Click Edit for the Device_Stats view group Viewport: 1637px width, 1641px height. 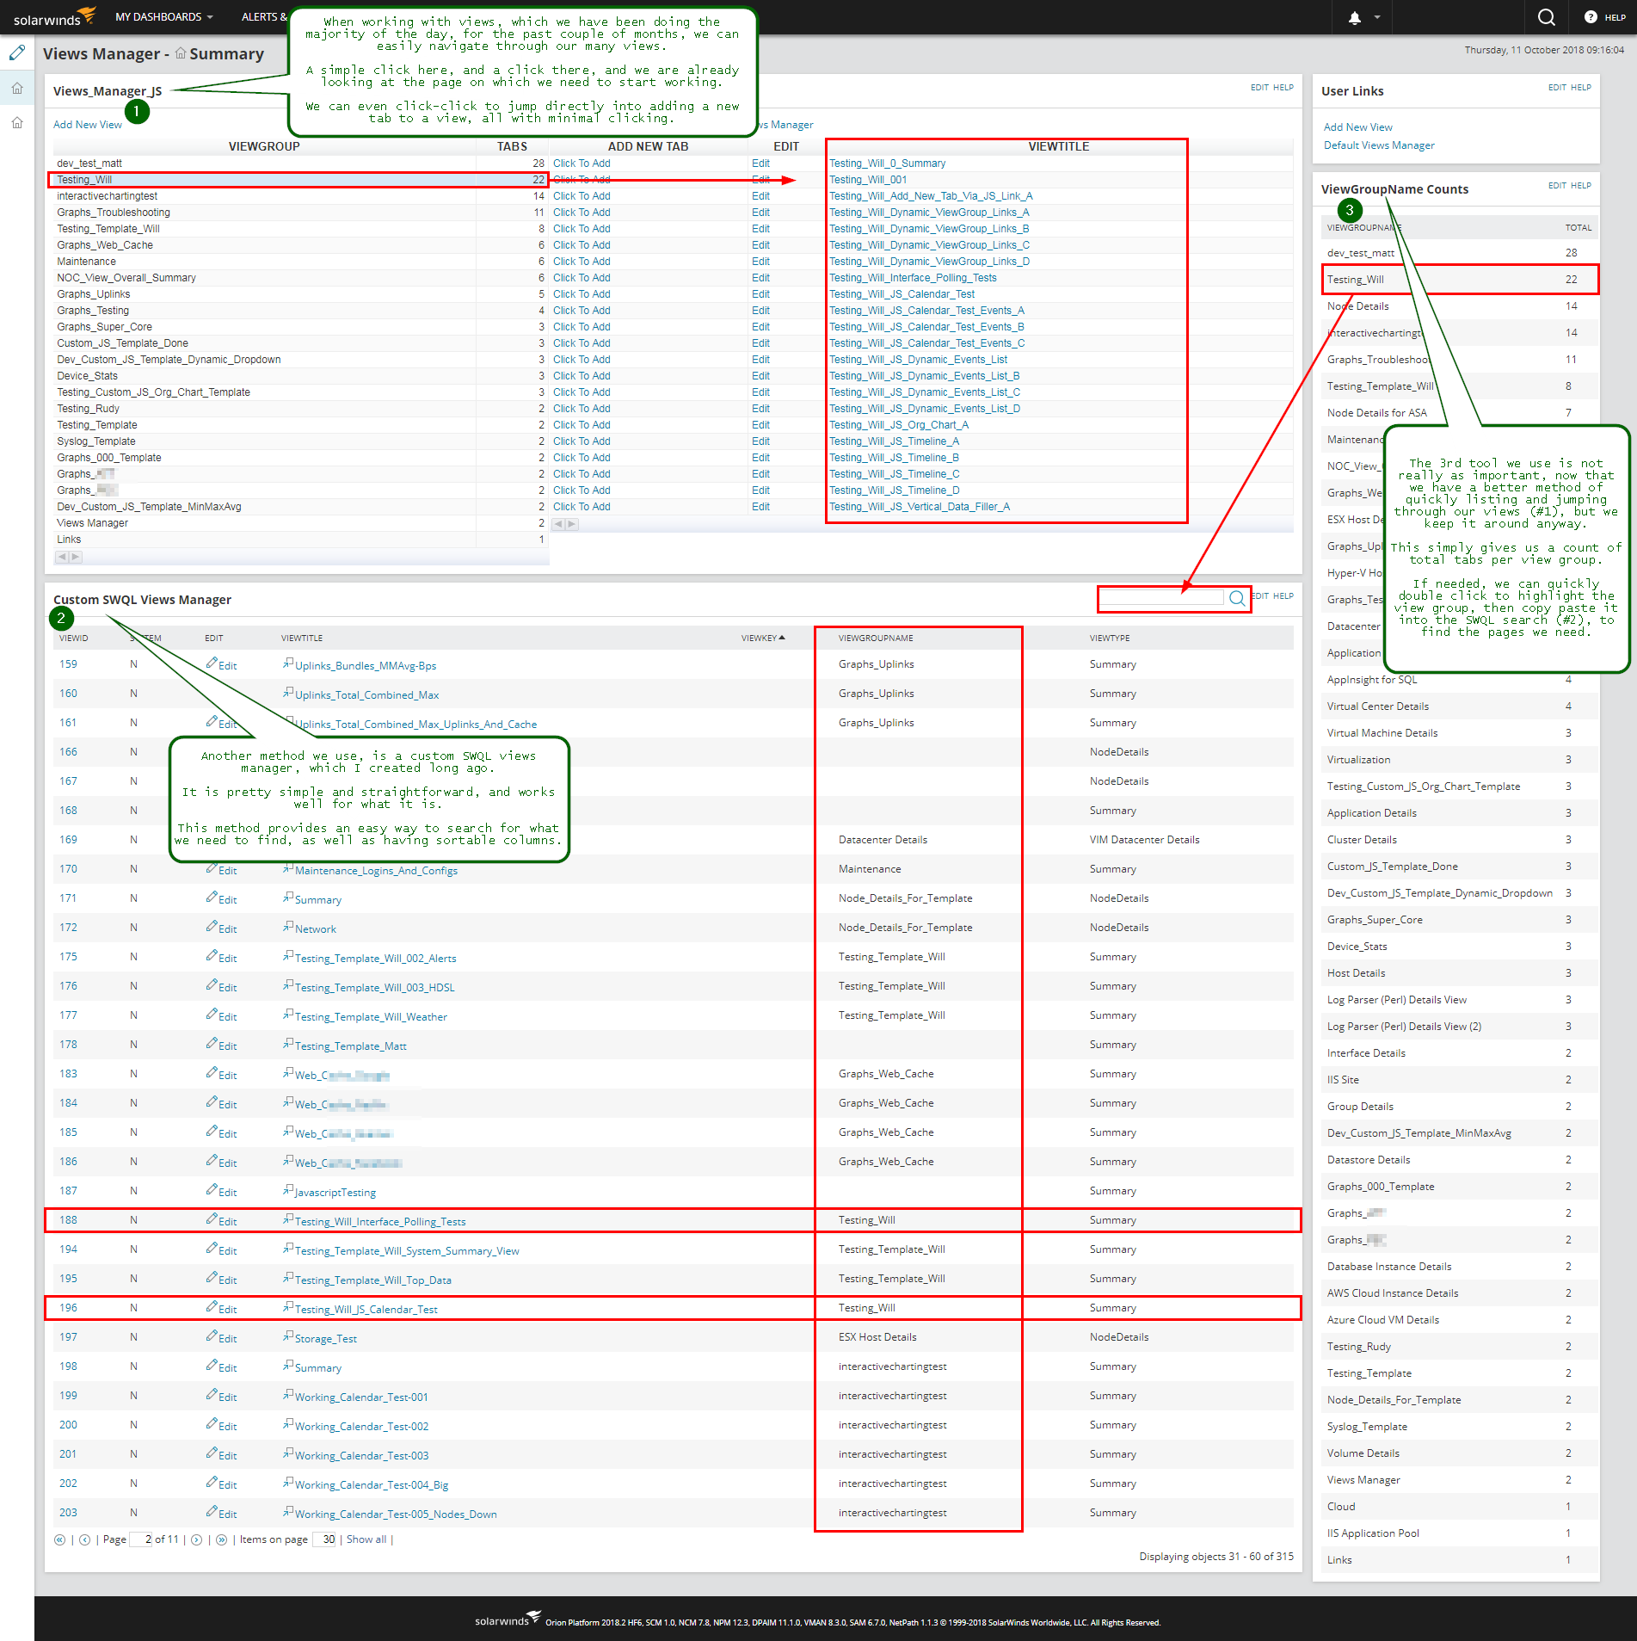760,376
